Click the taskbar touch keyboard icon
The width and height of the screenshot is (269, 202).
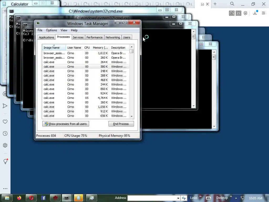(x=208, y=198)
